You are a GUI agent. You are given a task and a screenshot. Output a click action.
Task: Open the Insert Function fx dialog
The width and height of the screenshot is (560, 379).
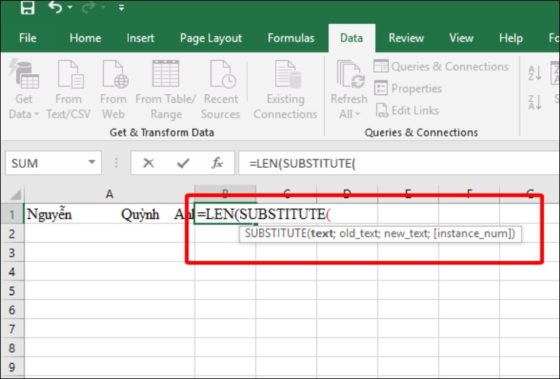click(x=218, y=163)
